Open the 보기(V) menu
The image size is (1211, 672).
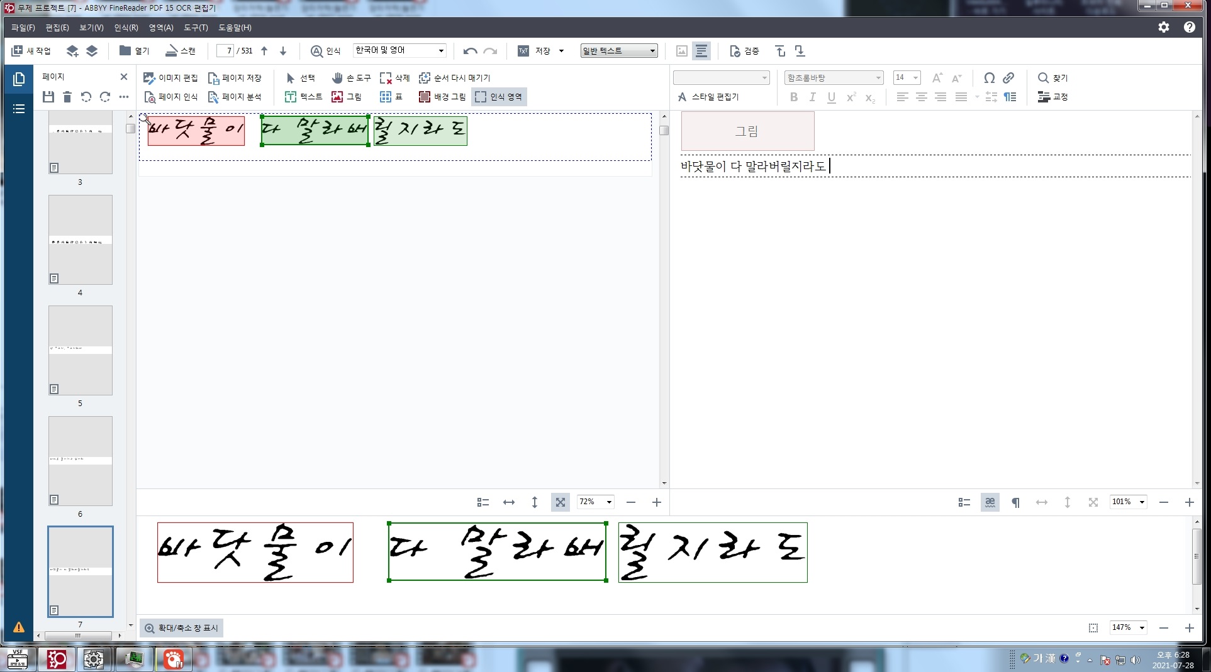coord(91,28)
